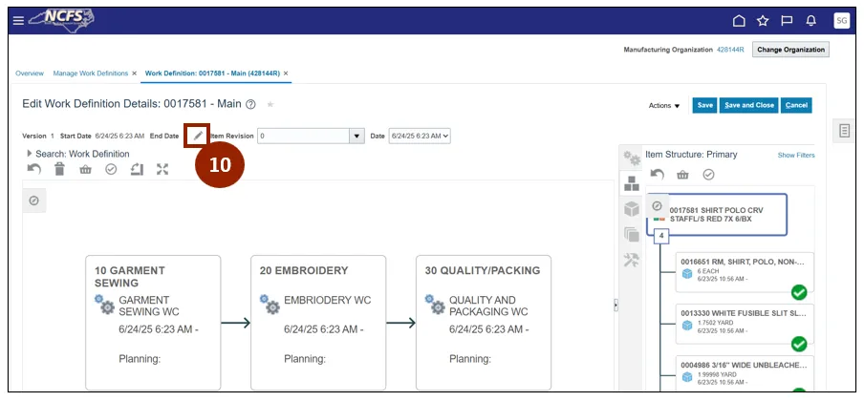Switch to operations gears panel tab

(632, 158)
